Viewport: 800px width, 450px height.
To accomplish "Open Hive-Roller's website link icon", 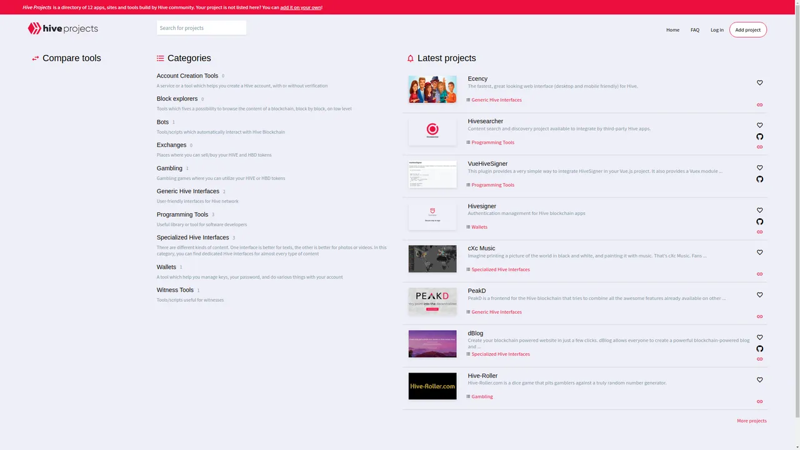I will pos(760,401).
